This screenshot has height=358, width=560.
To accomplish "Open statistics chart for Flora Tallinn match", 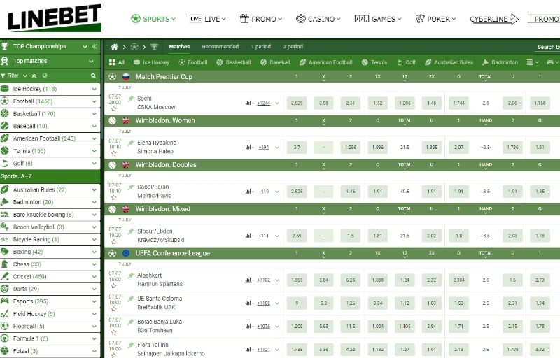I will click(x=249, y=350).
